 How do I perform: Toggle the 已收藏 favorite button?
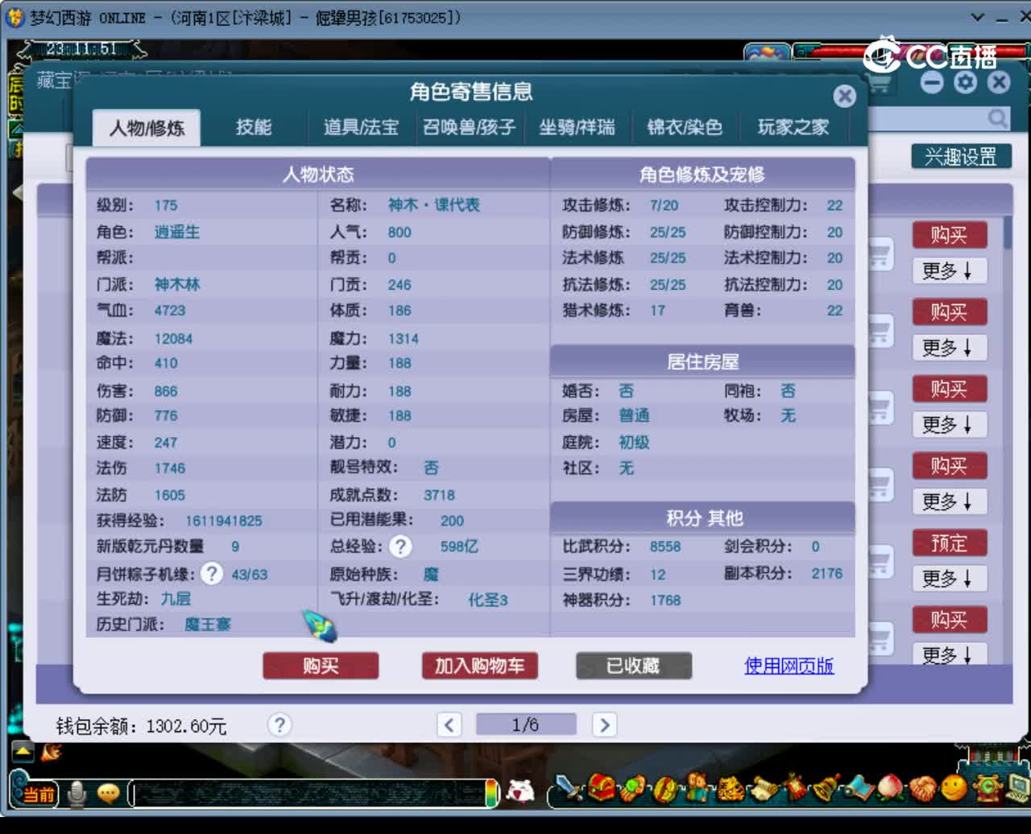[633, 666]
